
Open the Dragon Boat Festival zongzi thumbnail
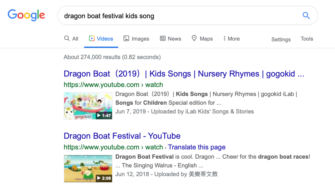[88, 169]
